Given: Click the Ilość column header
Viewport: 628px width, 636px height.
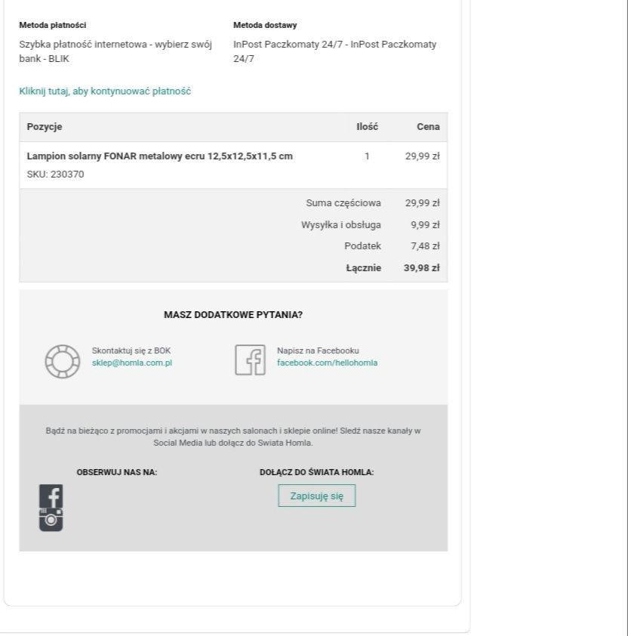Looking at the screenshot, I should coord(368,127).
